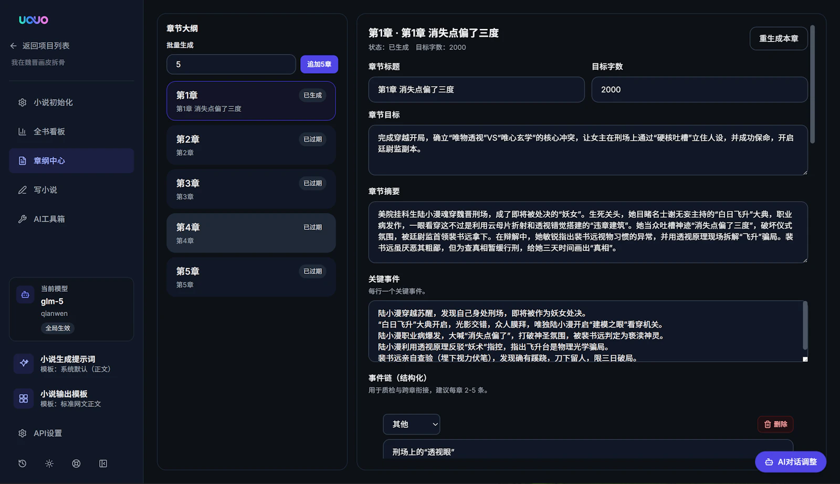Go to 全书看板

(x=71, y=132)
